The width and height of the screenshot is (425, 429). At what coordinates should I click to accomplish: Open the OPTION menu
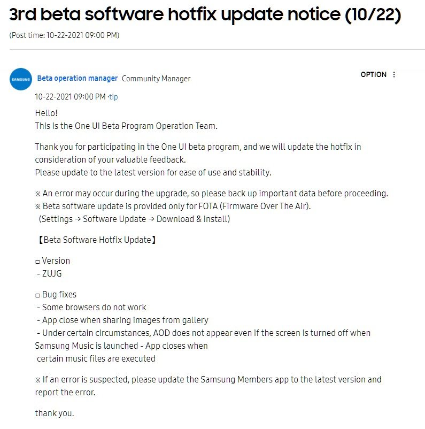tap(373, 74)
